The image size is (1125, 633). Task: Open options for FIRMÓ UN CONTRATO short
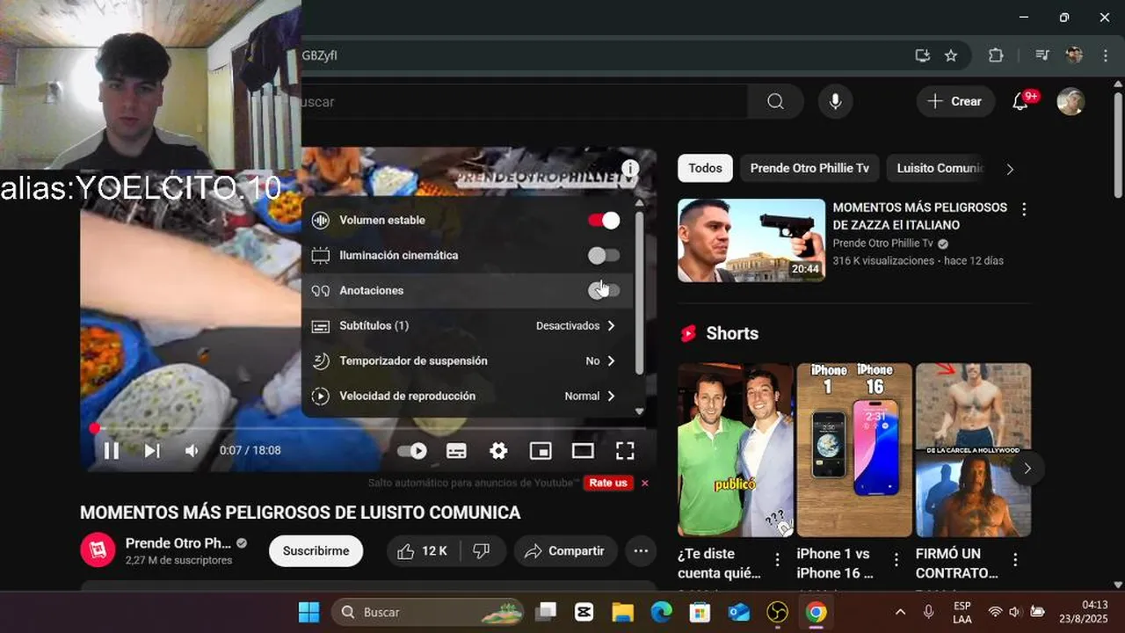[1015, 560]
